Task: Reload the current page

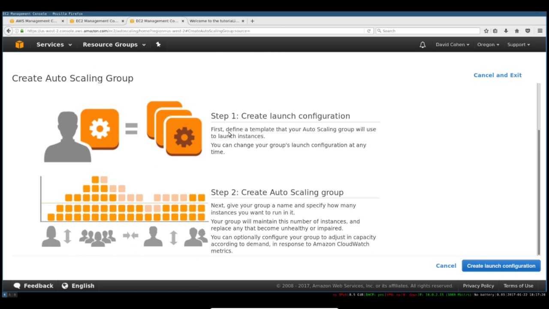Action: pos(368,31)
